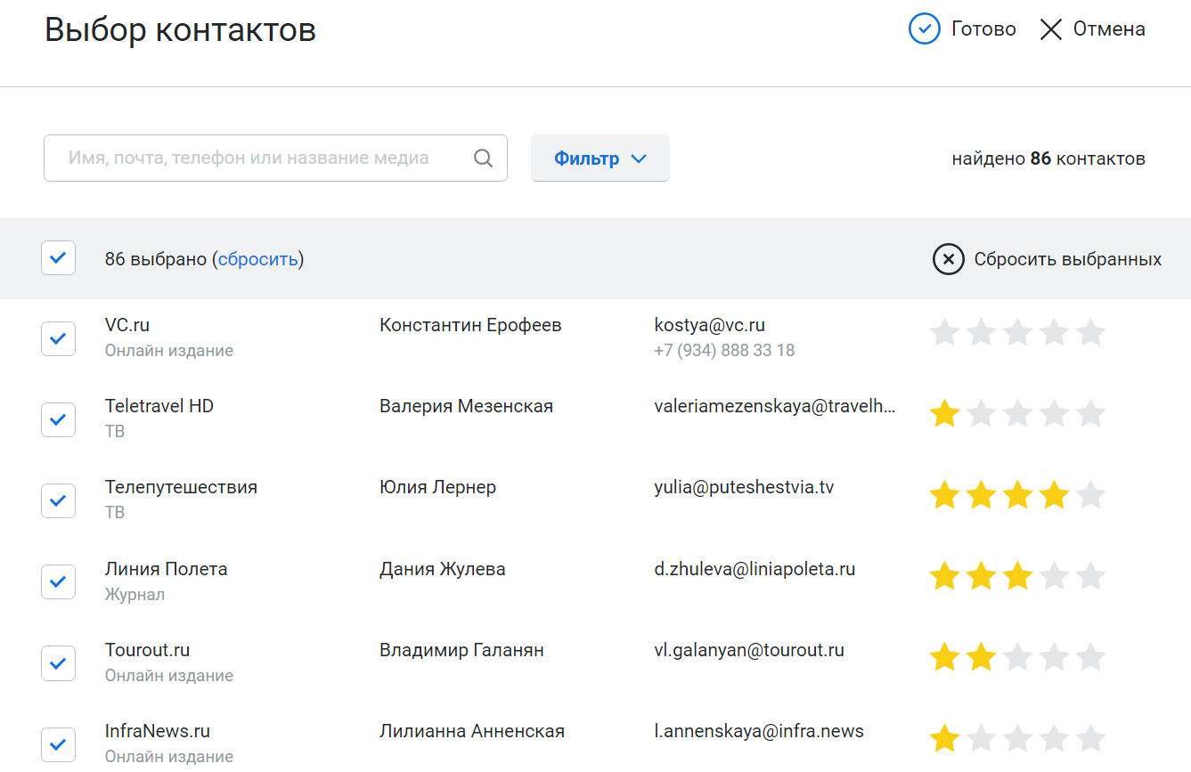Deselect the Tourout.ru contact checkbox
The height and width of the screenshot is (772, 1191).
coord(58,663)
